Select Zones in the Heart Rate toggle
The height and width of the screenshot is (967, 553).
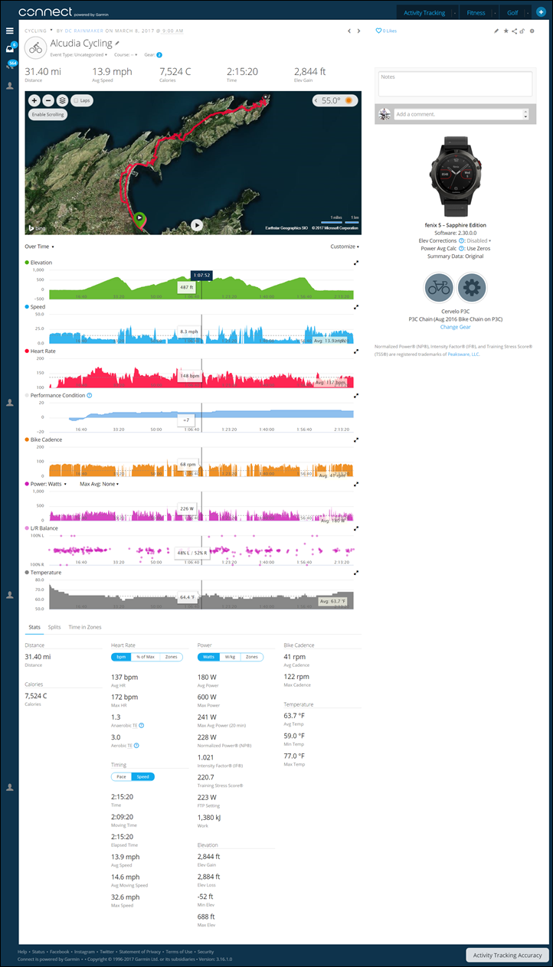click(171, 657)
